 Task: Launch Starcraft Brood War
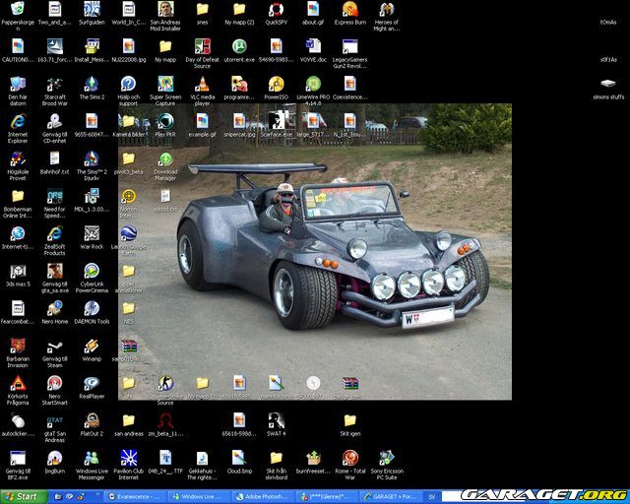pos(54,85)
